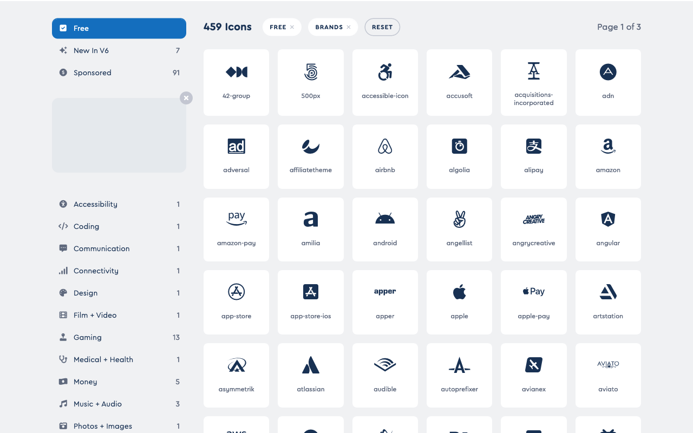Choose the alipay icon
The width and height of the screenshot is (693, 433).
pos(534,156)
